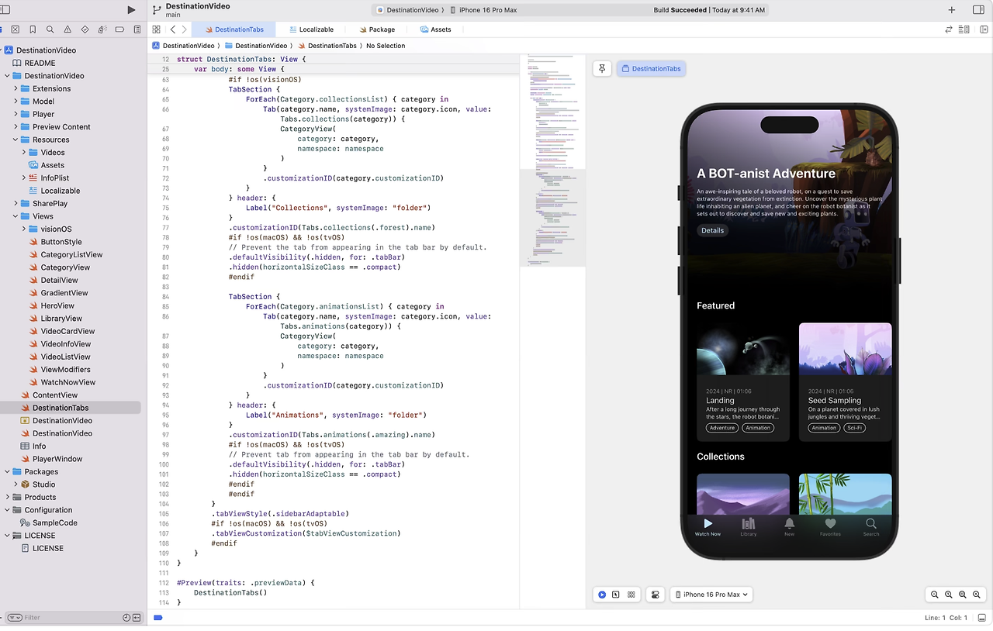
Task: Open the bookmark navigator
Action: pos(33,29)
